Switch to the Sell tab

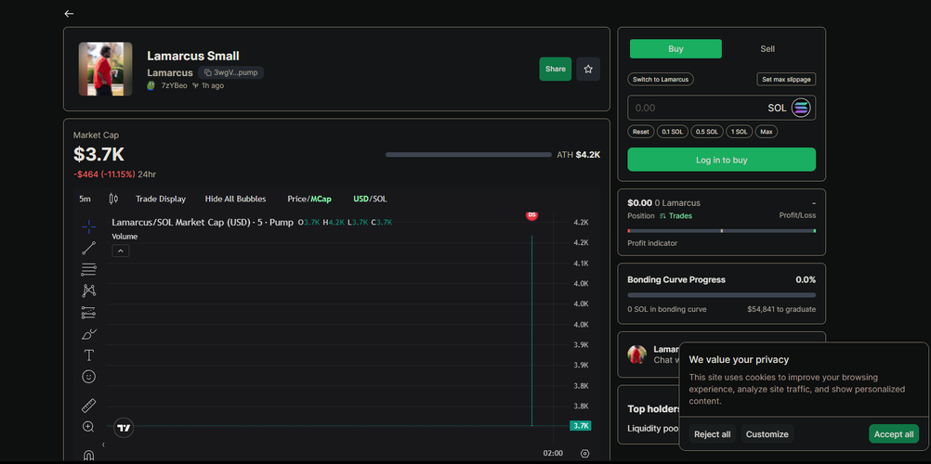(x=767, y=49)
